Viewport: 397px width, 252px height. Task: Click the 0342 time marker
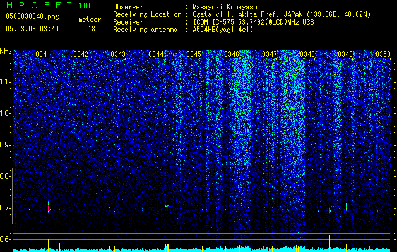point(81,54)
